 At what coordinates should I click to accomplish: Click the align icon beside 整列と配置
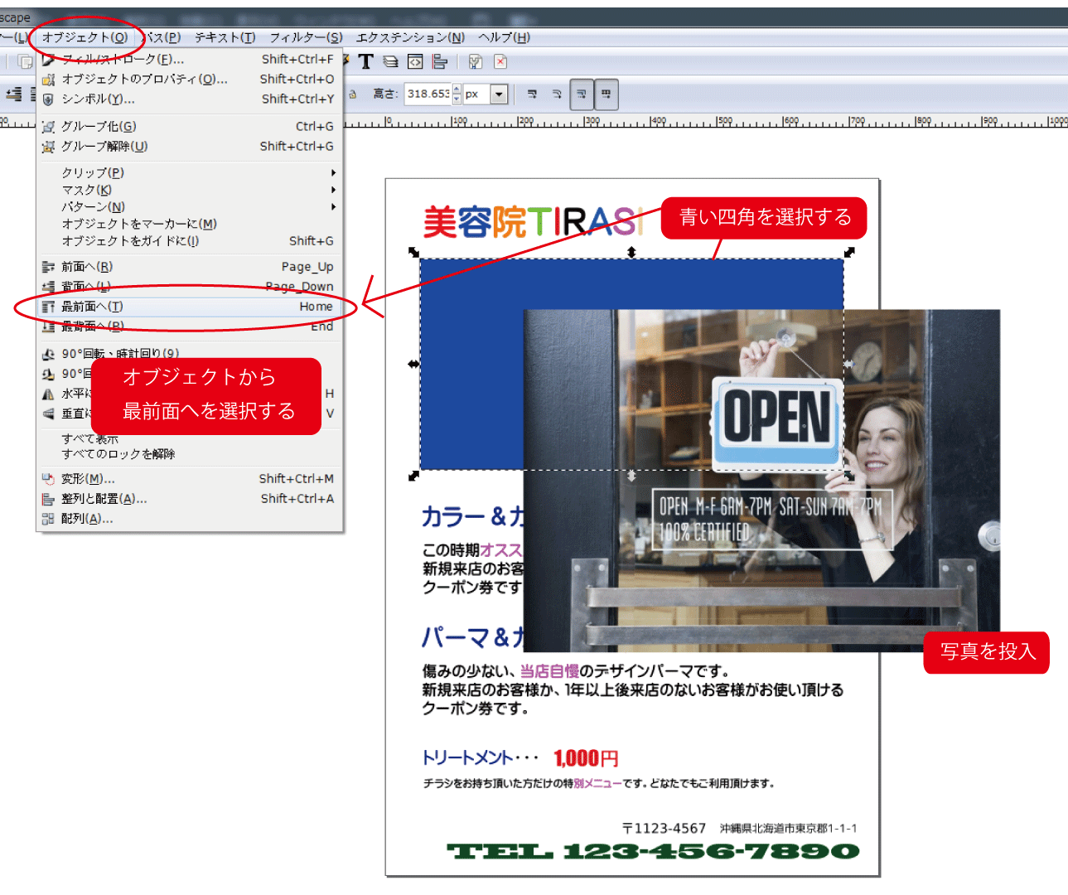(48, 499)
